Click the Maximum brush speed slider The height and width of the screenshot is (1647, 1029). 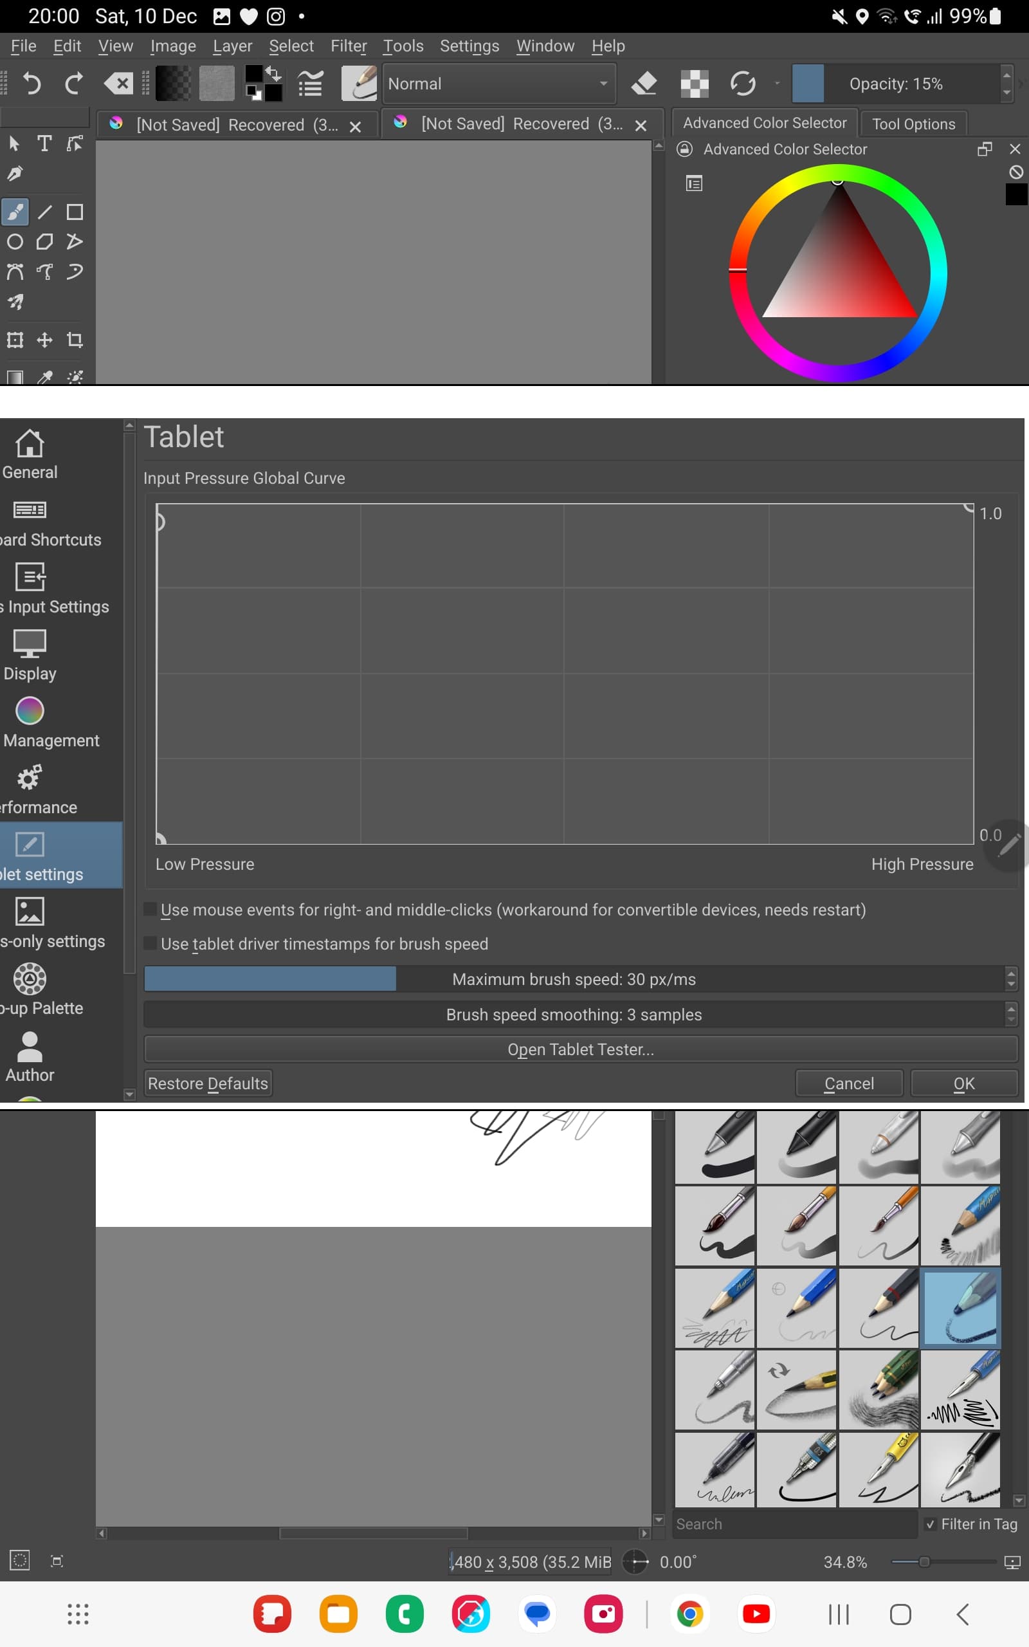(x=574, y=979)
